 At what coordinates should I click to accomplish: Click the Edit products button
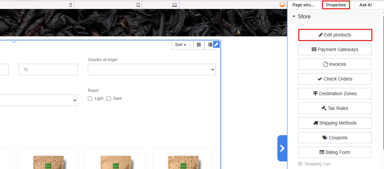(335, 35)
